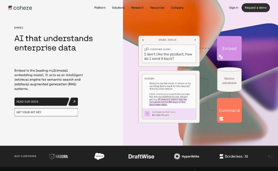The height and width of the screenshot is (171, 278).
Task: Open the Resources menu
Action: click(157, 8)
